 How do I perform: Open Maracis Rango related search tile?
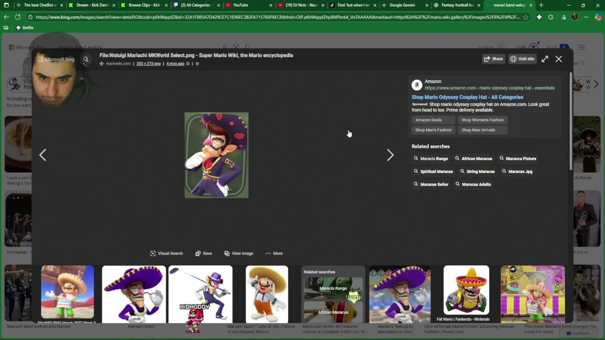(333, 288)
